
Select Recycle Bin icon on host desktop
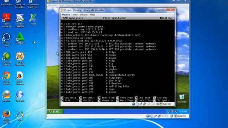[6, 3]
